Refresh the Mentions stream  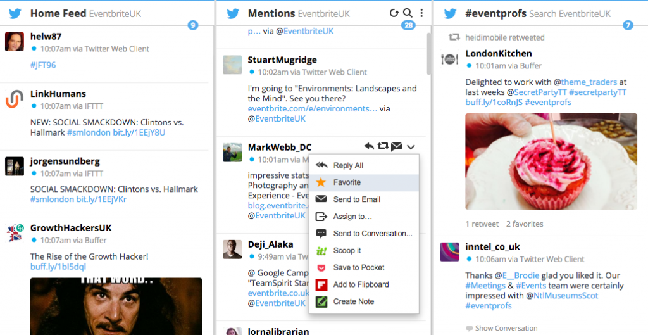[394, 13]
